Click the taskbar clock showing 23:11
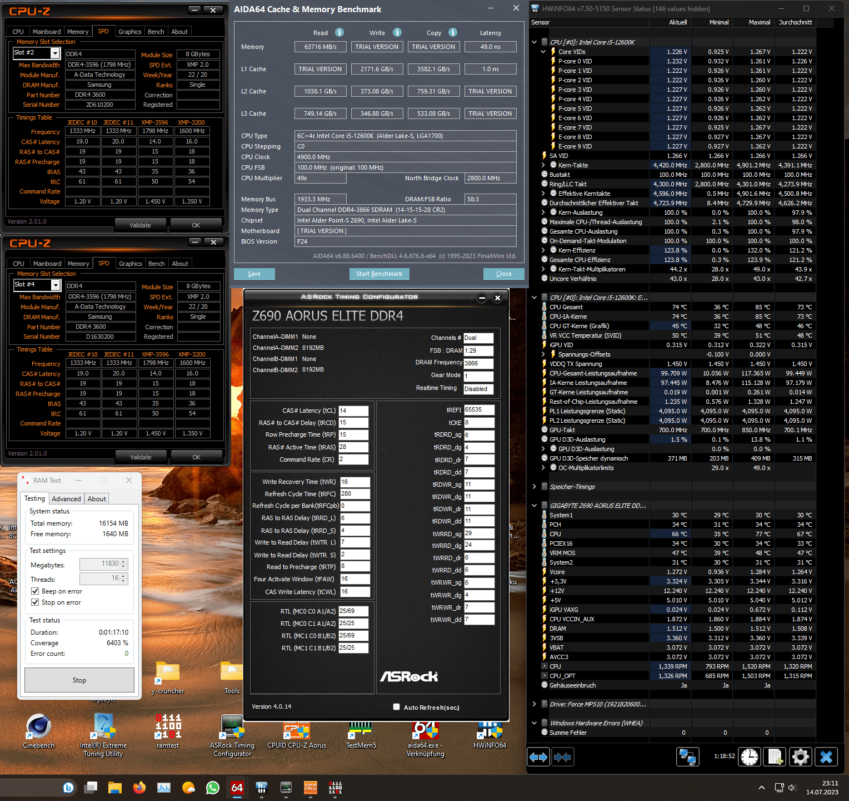849x801 pixels. pos(822,788)
